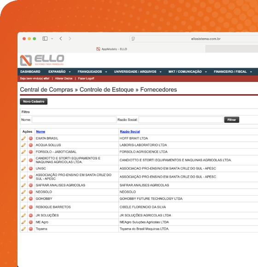
Task: Delete the GOHOBBY supplier row
Action: pyautogui.click(x=31, y=198)
